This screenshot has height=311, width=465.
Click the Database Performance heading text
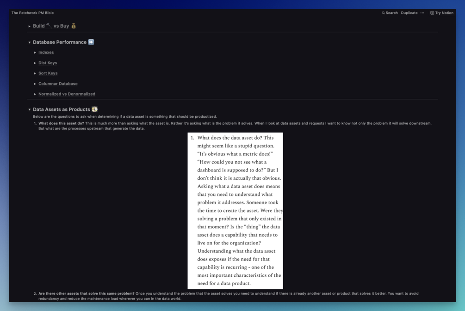click(60, 43)
